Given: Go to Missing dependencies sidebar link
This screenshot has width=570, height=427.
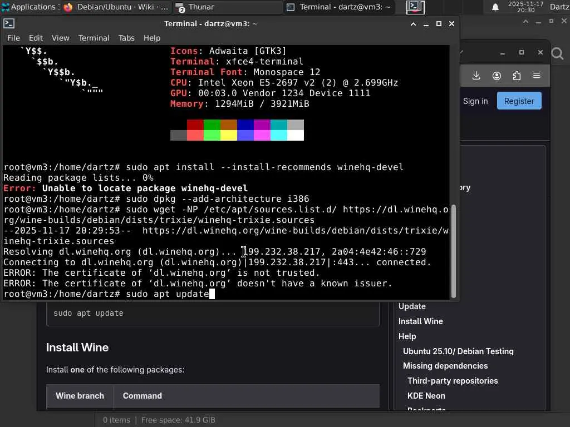Looking at the screenshot, I should point(445,366).
